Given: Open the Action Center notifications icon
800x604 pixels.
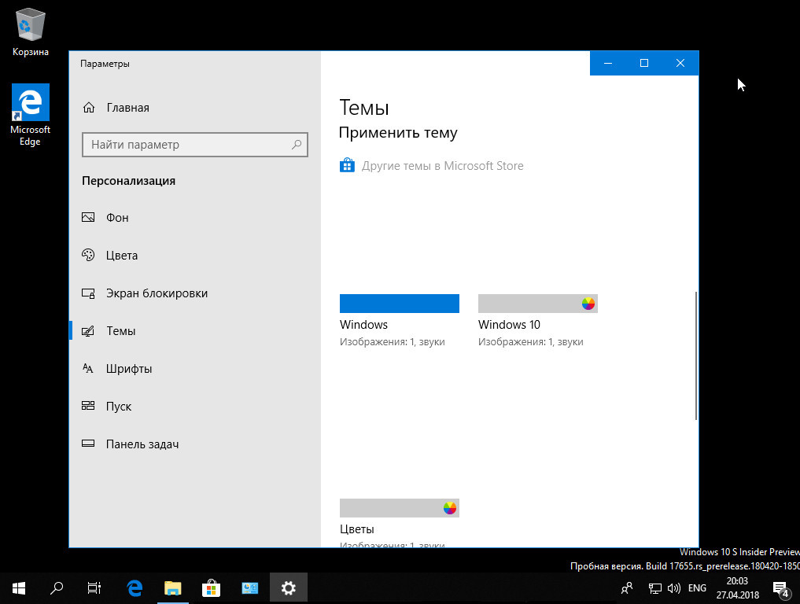Looking at the screenshot, I should [780, 589].
